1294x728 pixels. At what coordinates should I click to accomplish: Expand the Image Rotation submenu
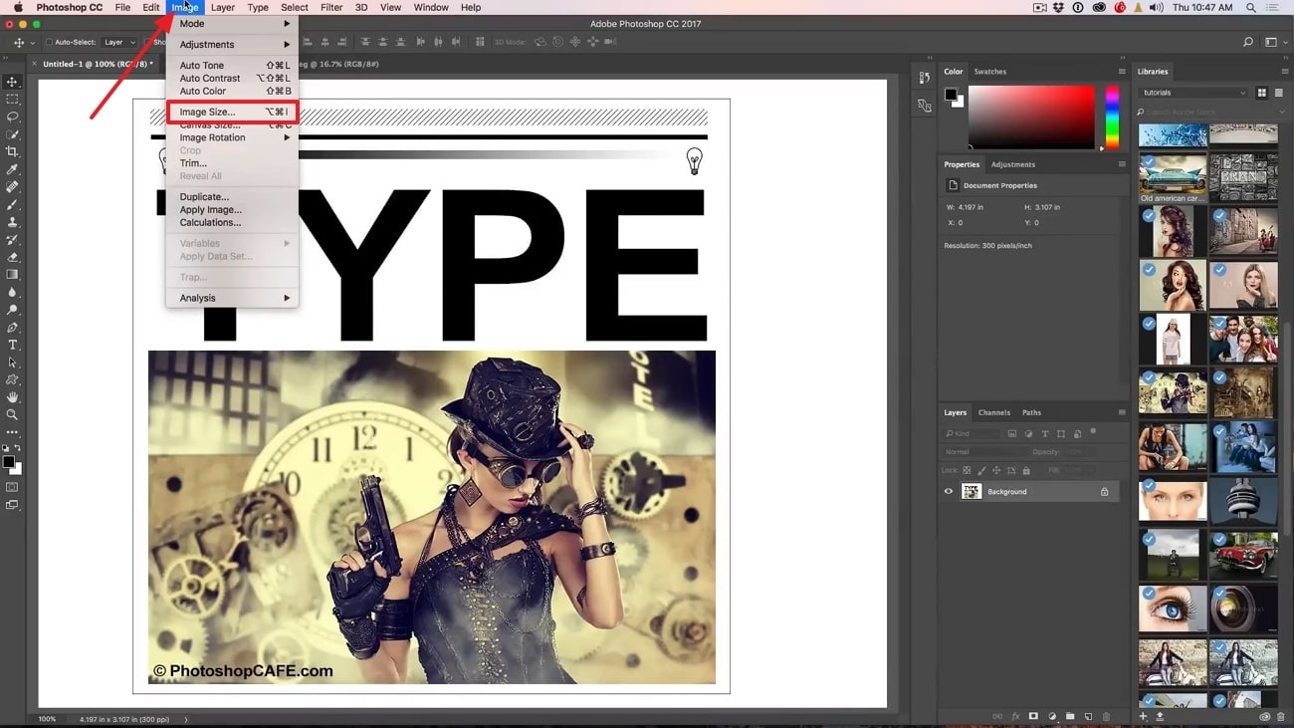[232, 137]
